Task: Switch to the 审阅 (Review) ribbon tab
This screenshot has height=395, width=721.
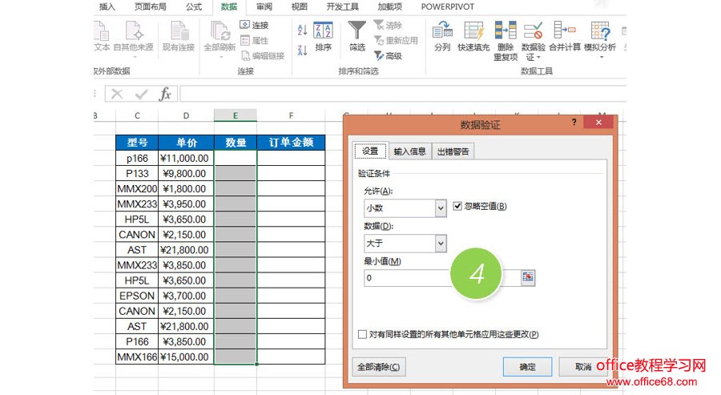Action: pyautogui.click(x=264, y=6)
